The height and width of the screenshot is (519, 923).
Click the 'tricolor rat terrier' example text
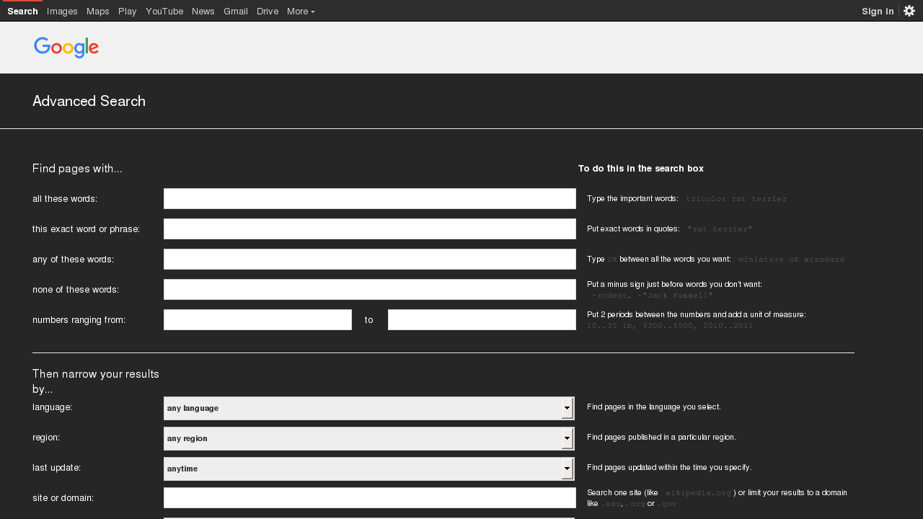tap(736, 199)
